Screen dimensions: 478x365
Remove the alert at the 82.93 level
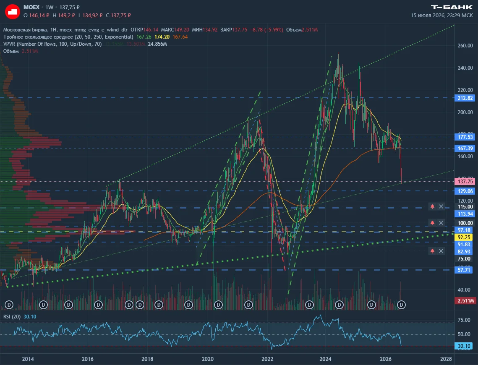[441, 251]
